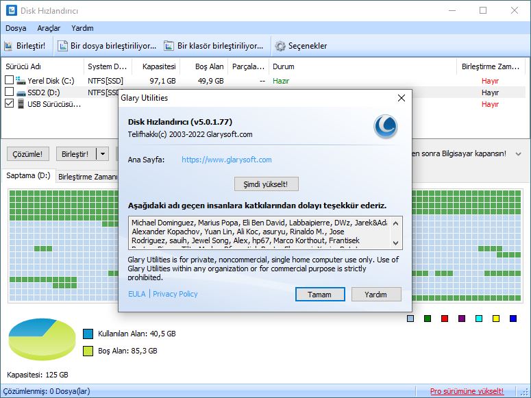Sort by Boş Alan column header
Viewport: 531px width, 398px height.
point(204,66)
